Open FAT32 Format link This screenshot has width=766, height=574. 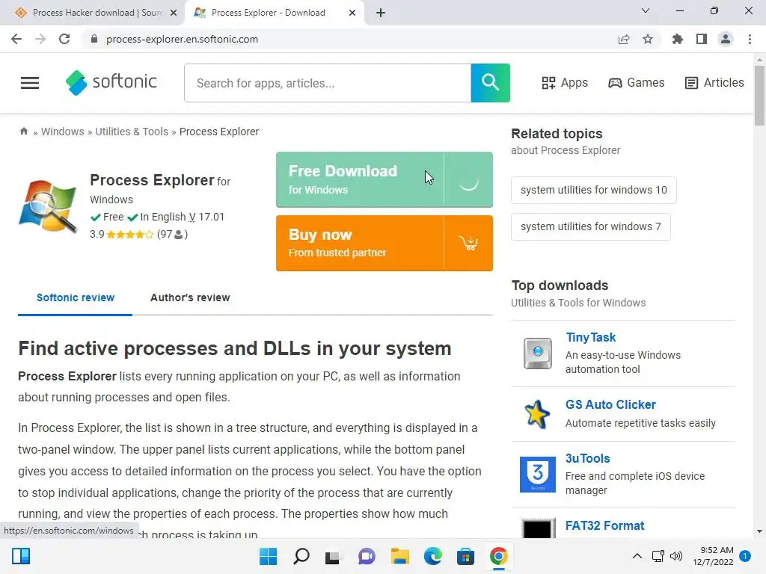click(604, 525)
